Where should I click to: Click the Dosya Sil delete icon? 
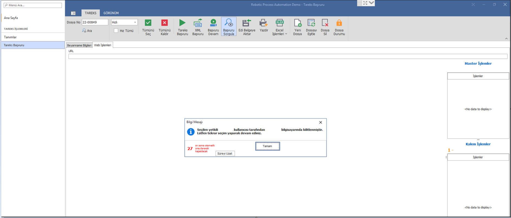tap(325, 23)
